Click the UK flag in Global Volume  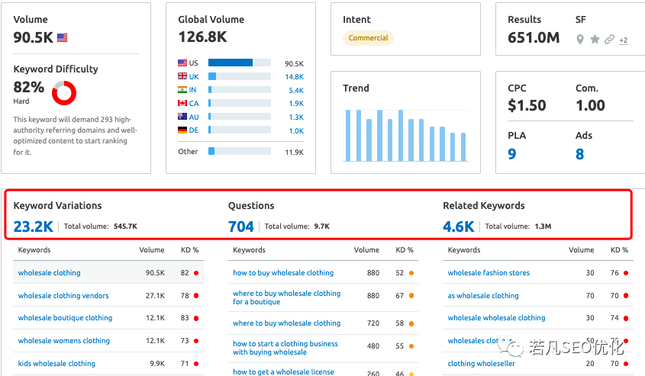click(x=182, y=76)
